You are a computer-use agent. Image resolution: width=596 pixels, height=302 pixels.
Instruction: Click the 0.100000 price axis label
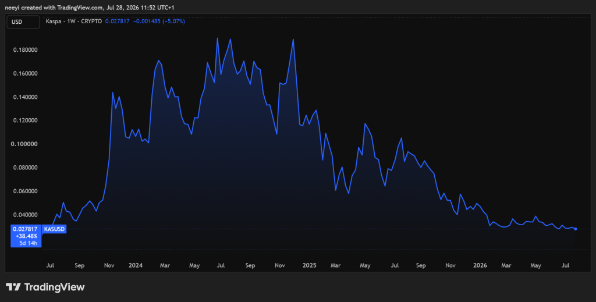tap(25, 144)
